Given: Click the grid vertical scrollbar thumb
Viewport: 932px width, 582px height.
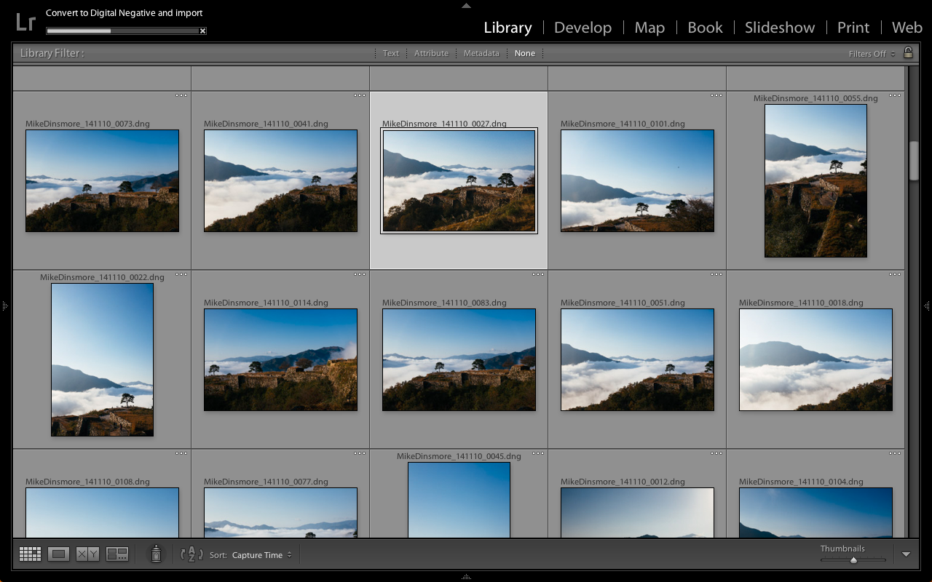Looking at the screenshot, I should (x=914, y=161).
